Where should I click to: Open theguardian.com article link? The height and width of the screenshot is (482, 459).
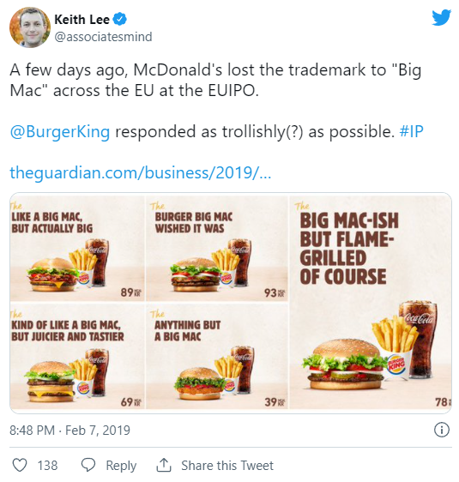tap(141, 172)
